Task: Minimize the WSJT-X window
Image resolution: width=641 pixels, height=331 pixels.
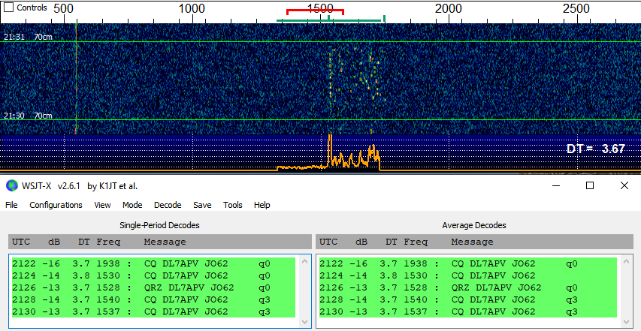Action: (x=555, y=185)
